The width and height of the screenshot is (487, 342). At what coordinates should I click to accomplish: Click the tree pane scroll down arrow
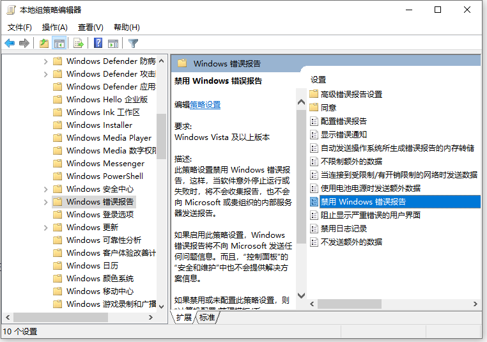[x=161, y=307]
